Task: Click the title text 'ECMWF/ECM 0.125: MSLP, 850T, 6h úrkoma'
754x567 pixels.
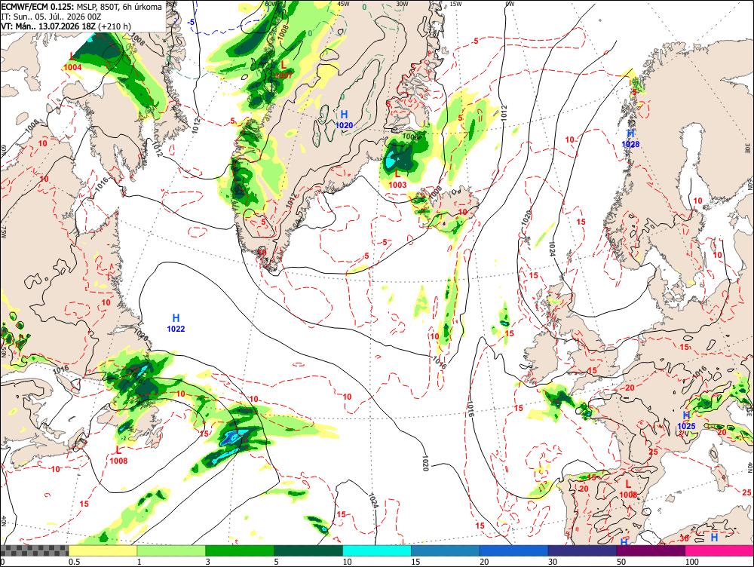Action: 81,8
